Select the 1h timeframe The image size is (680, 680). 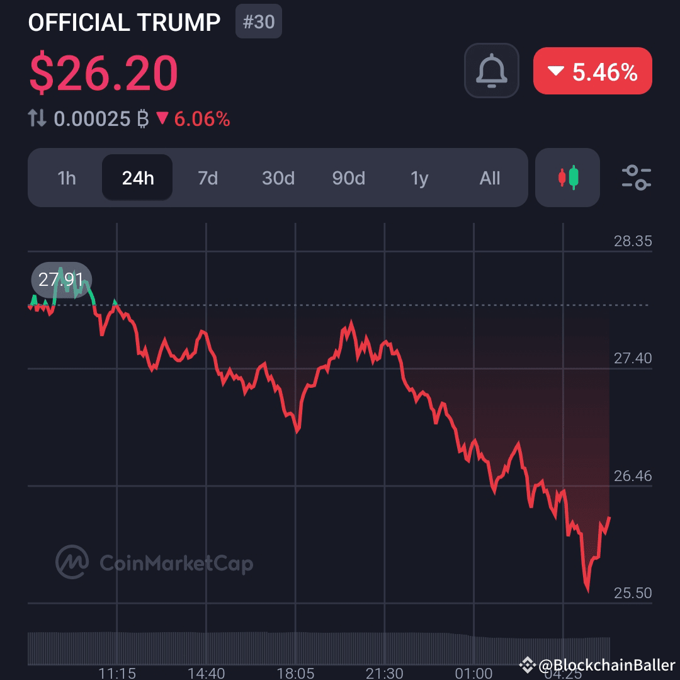click(67, 178)
